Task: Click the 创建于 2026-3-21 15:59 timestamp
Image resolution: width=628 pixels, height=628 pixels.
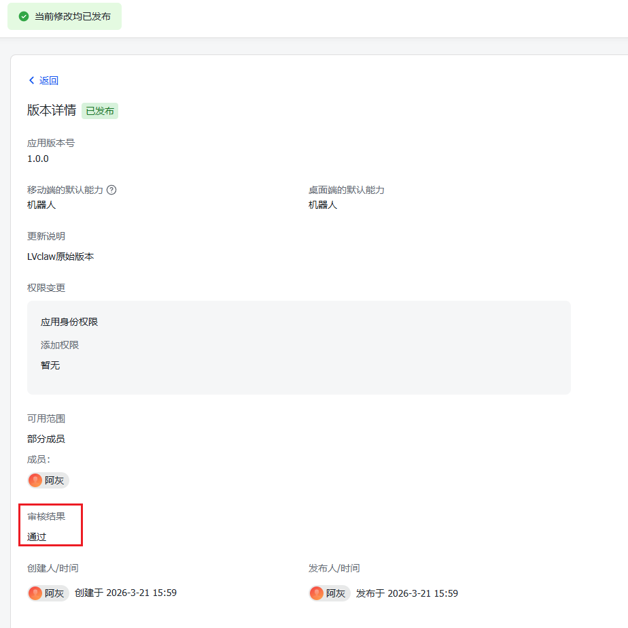Action: (x=126, y=593)
